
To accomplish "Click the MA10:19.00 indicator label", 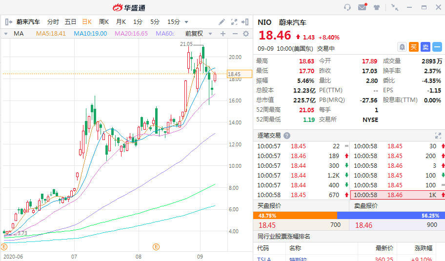I will point(90,34).
